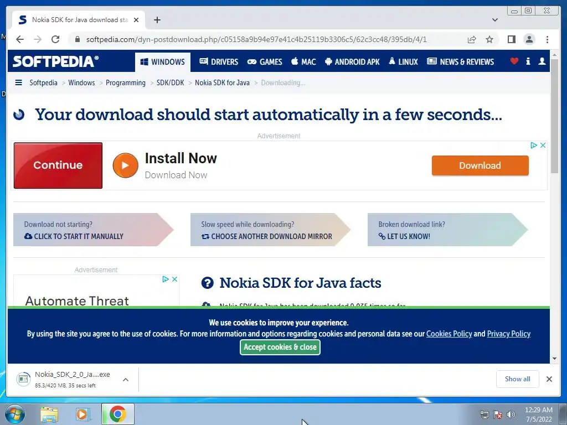Image resolution: width=567 pixels, height=425 pixels.
Task: Open a new browser tab
Action: 157,20
